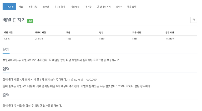
Task: Click the 메모리 제한 column header
Action: click(40, 32)
